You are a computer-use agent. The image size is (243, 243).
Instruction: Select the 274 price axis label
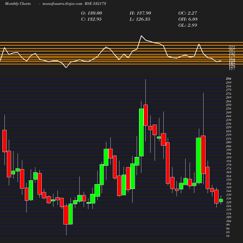pyautogui.click(x=228, y=94)
